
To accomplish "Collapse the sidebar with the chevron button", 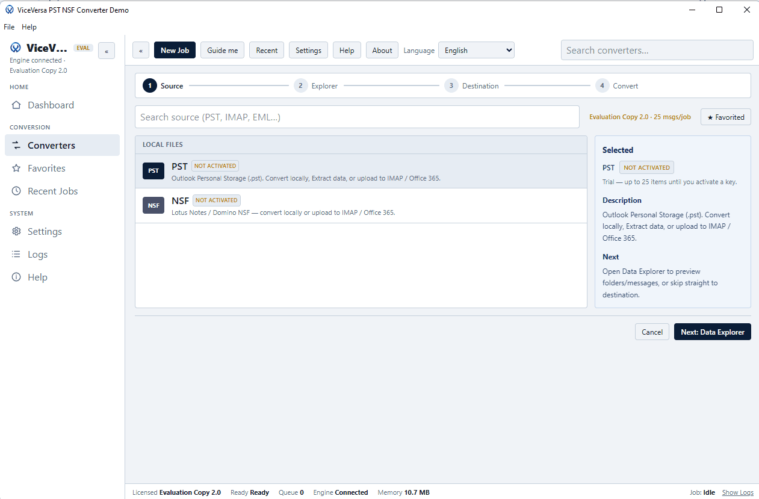I will [x=107, y=51].
